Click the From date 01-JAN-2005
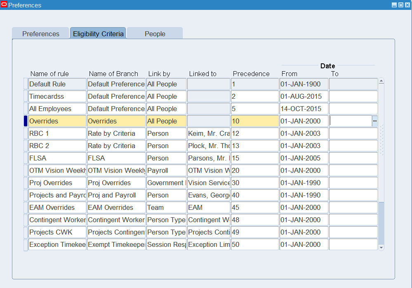The width and height of the screenshot is (412, 288). pos(304,158)
